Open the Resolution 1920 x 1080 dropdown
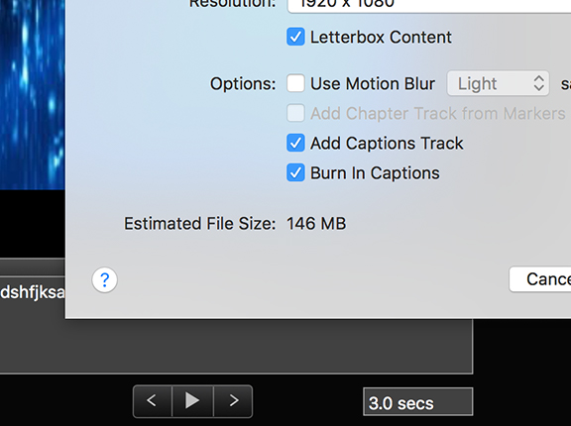Image resolution: width=571 pixels, height=426 pixels. click(429, 4)
